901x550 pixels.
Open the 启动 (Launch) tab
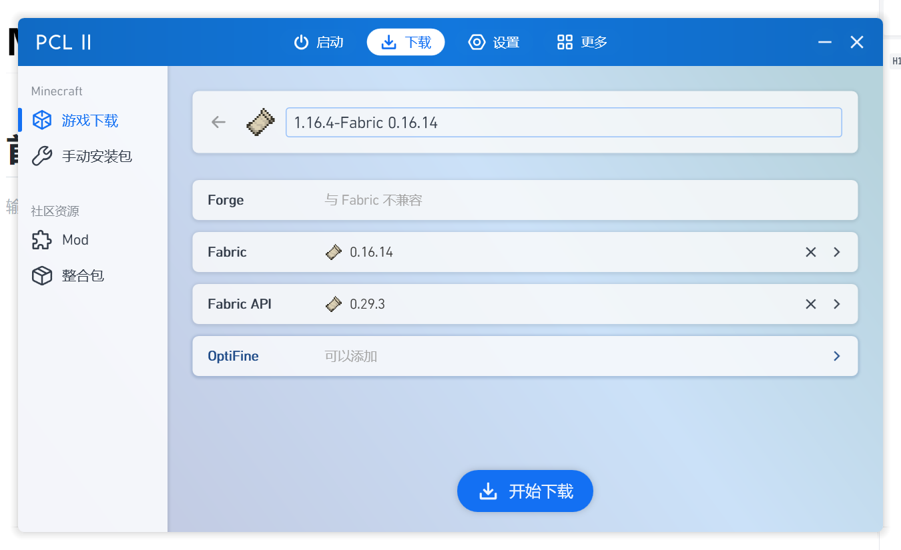[318, 42]
